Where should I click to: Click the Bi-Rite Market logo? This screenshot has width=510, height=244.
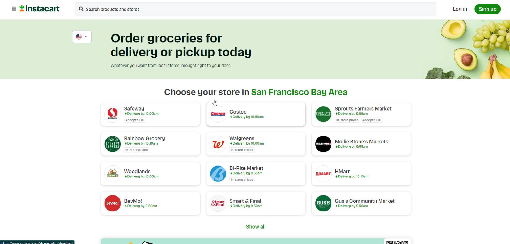[218, 173]
